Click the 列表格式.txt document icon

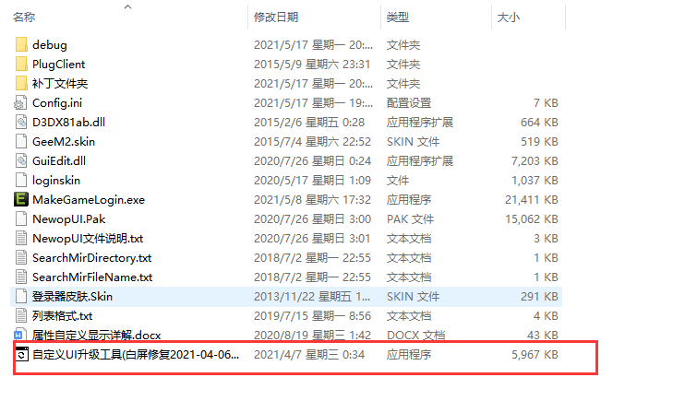pos(21,316)
